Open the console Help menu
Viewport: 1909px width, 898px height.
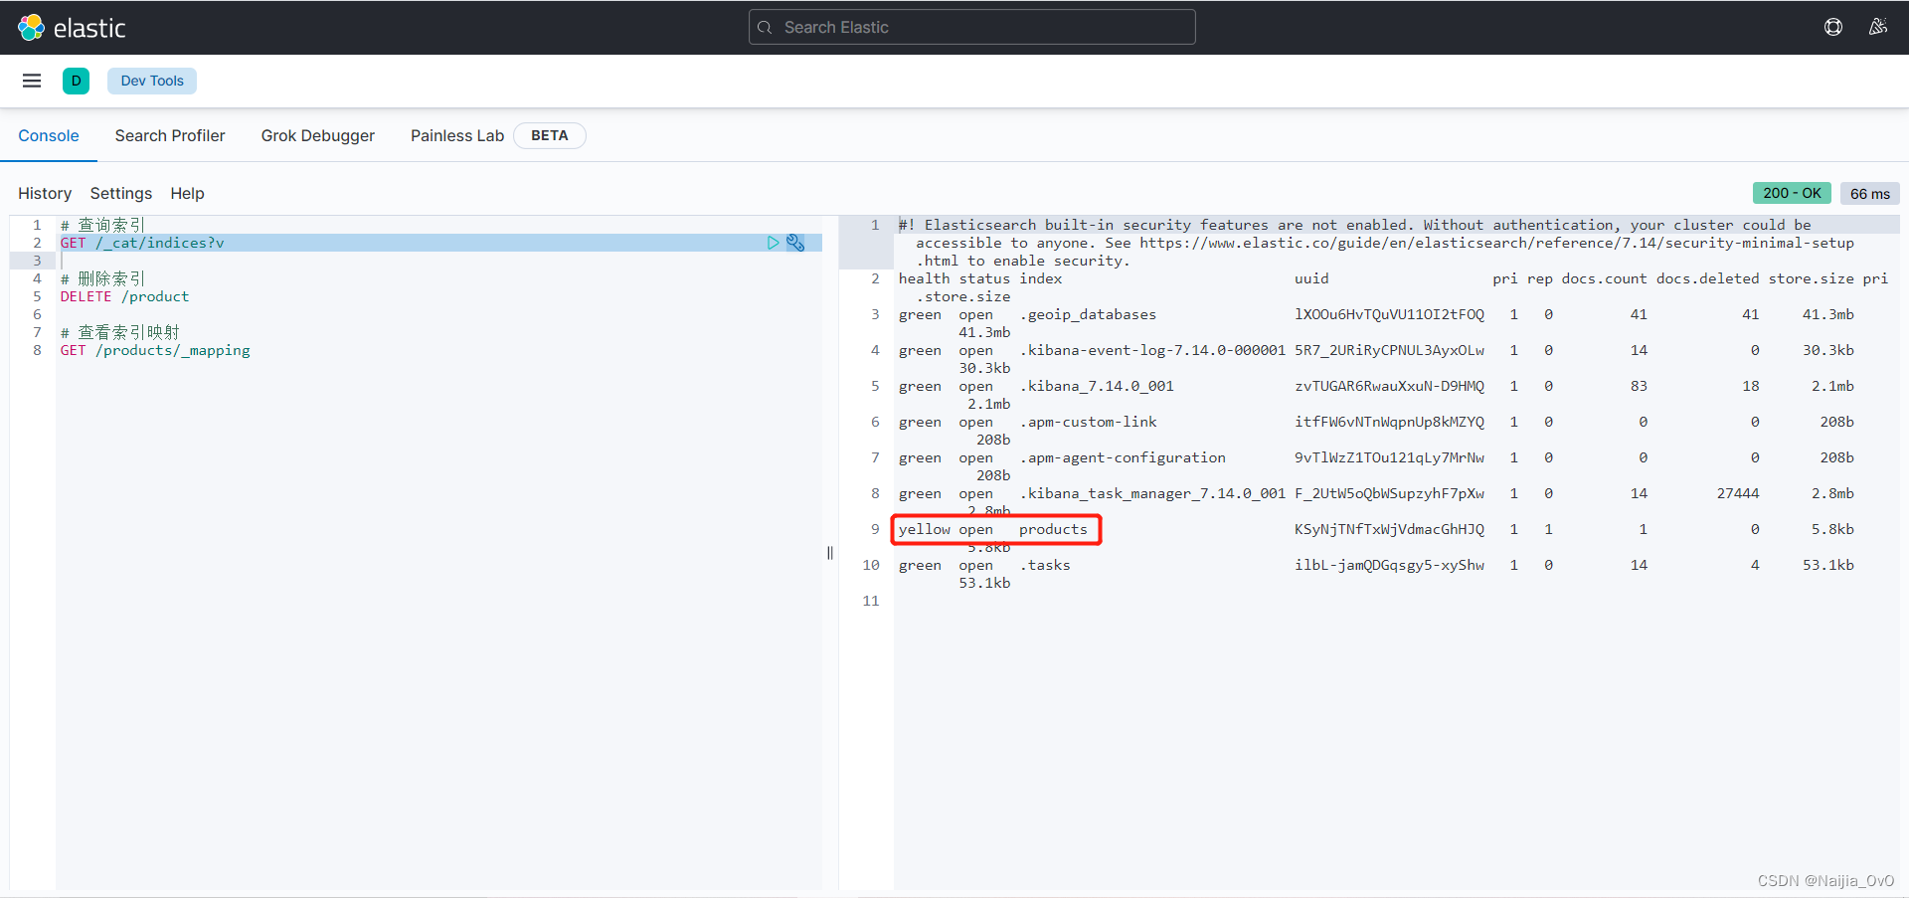click(x=187, y=193)
